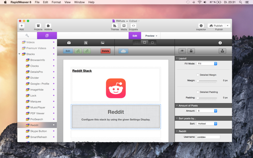Open the Amount dropdown
This screenshot has height=158, width=253.
point(207,111)
